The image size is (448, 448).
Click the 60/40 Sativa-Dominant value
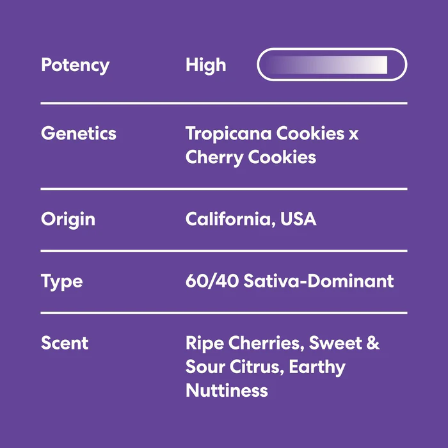coord(289,281)
